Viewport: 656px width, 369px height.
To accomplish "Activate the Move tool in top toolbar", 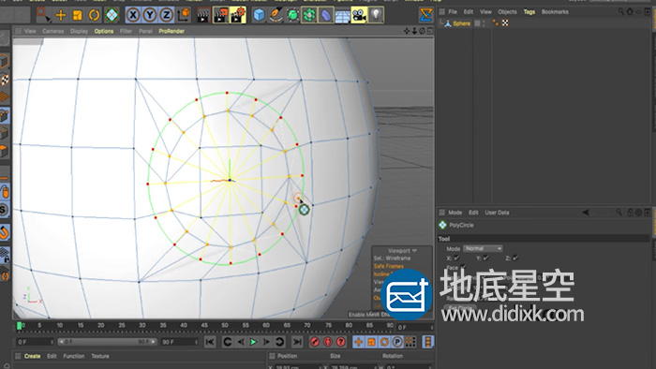I will coord(61,16).
